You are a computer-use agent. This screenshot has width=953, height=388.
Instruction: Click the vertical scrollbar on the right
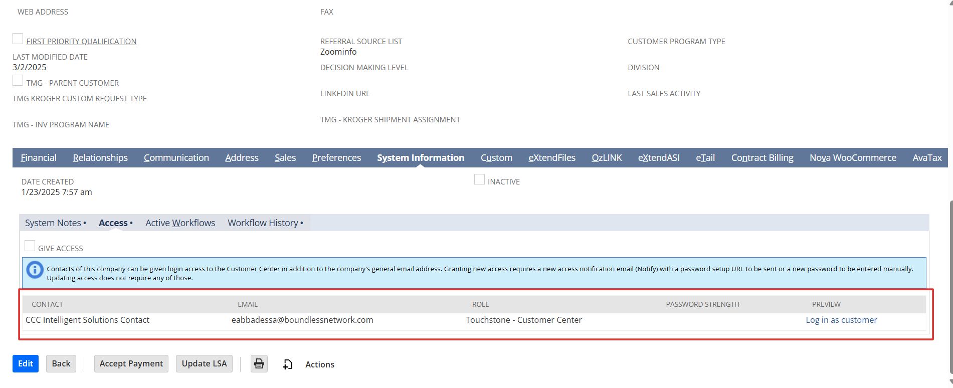point(950,286)
